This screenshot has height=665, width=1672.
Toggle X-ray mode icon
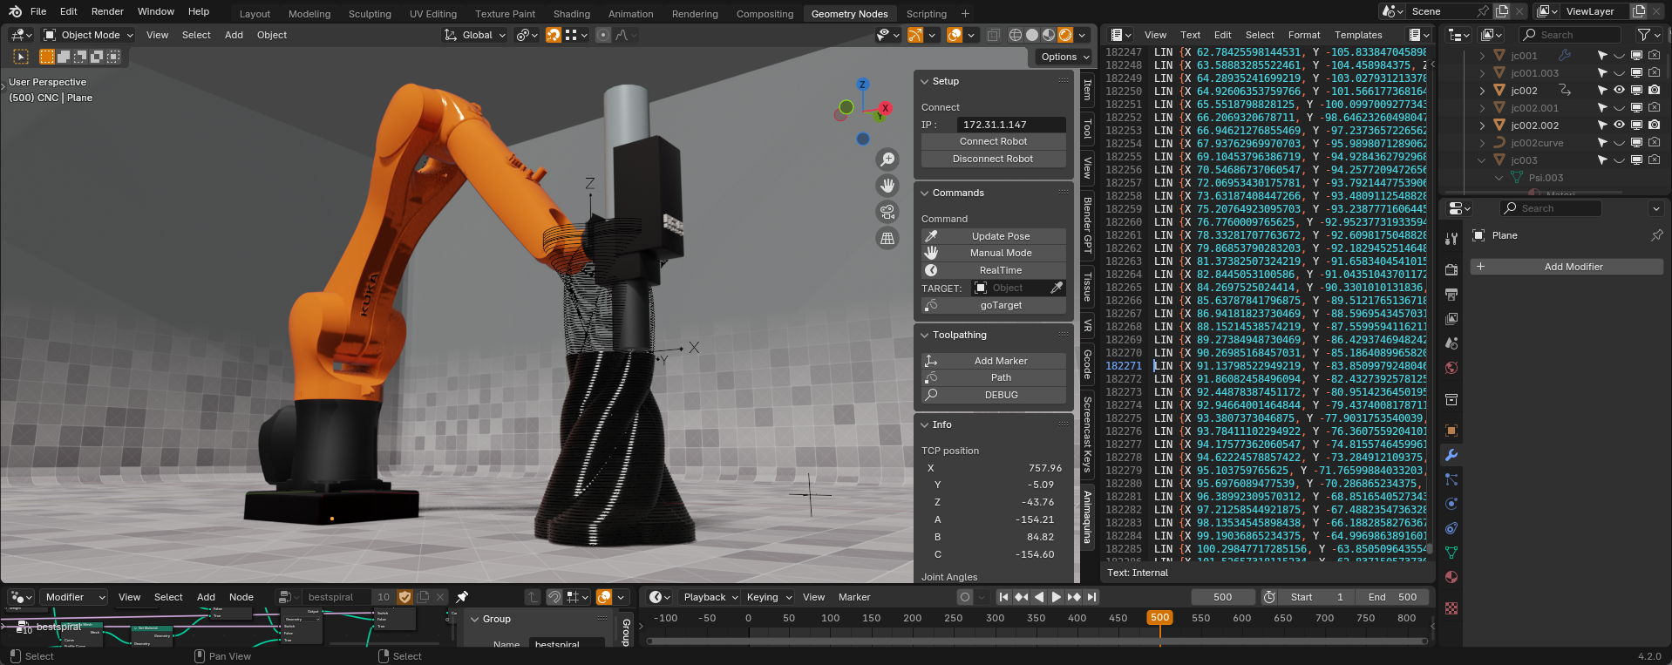[x=993, y=35]
